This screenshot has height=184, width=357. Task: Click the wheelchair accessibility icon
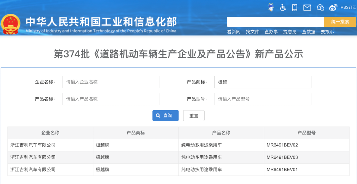click(283, 8)
